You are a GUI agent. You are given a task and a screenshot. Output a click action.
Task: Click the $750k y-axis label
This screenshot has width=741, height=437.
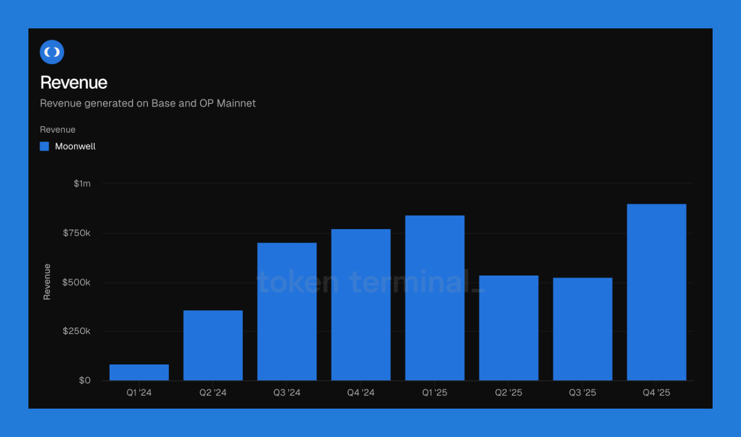[x=77, y=233]
